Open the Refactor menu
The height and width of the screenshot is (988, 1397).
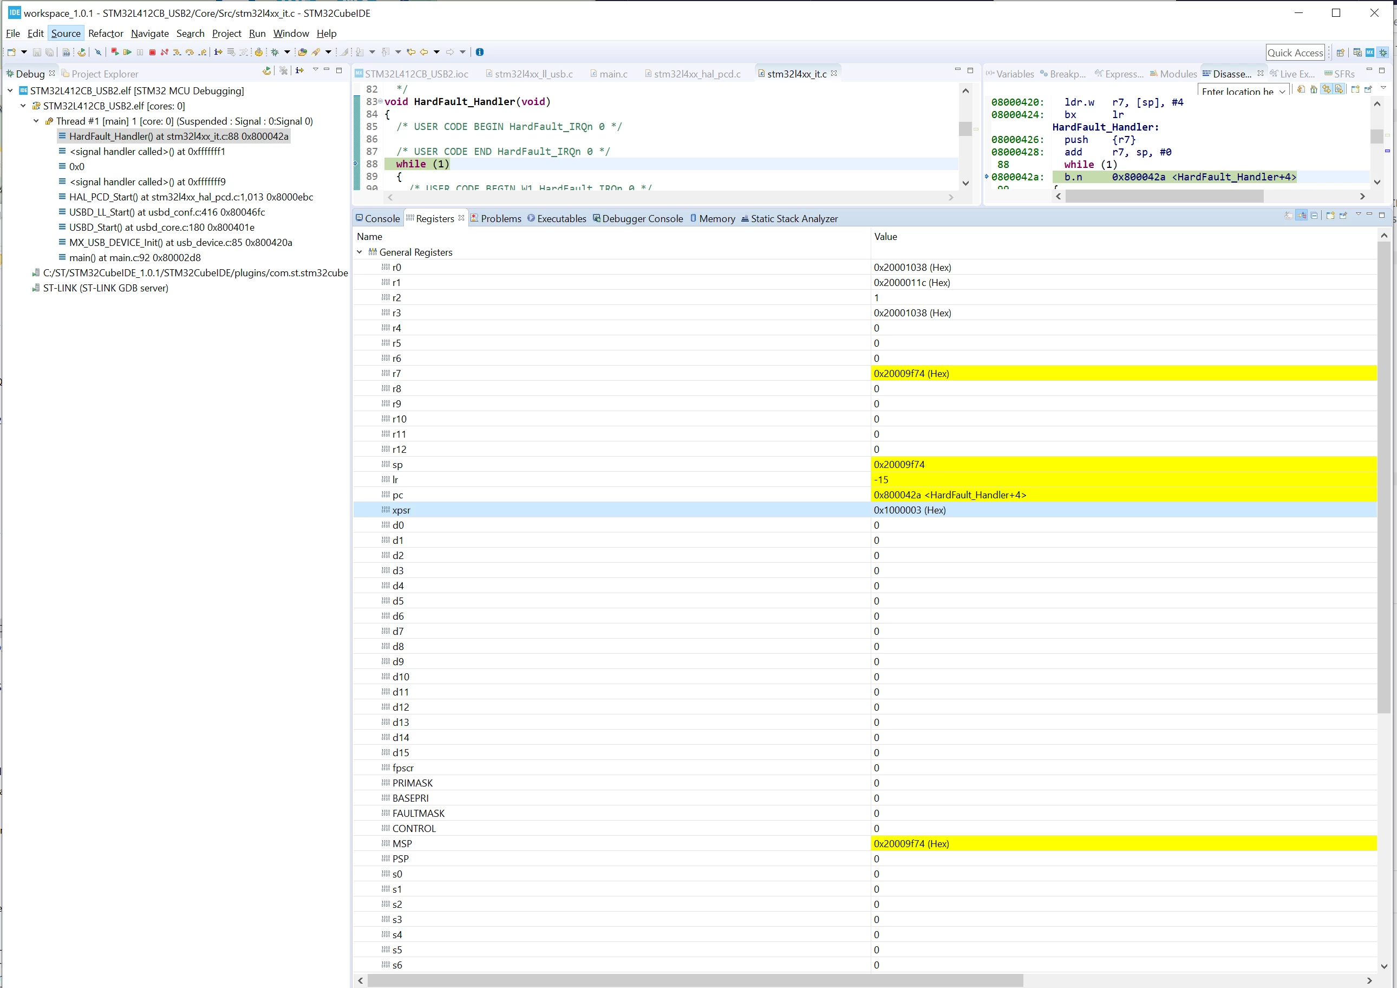[105, 34]
